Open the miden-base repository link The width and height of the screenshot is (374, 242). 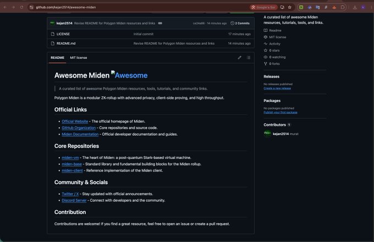72,164
